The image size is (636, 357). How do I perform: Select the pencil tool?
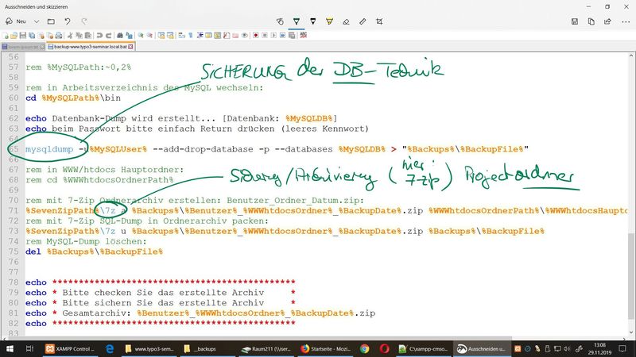(x=313, y=21)
